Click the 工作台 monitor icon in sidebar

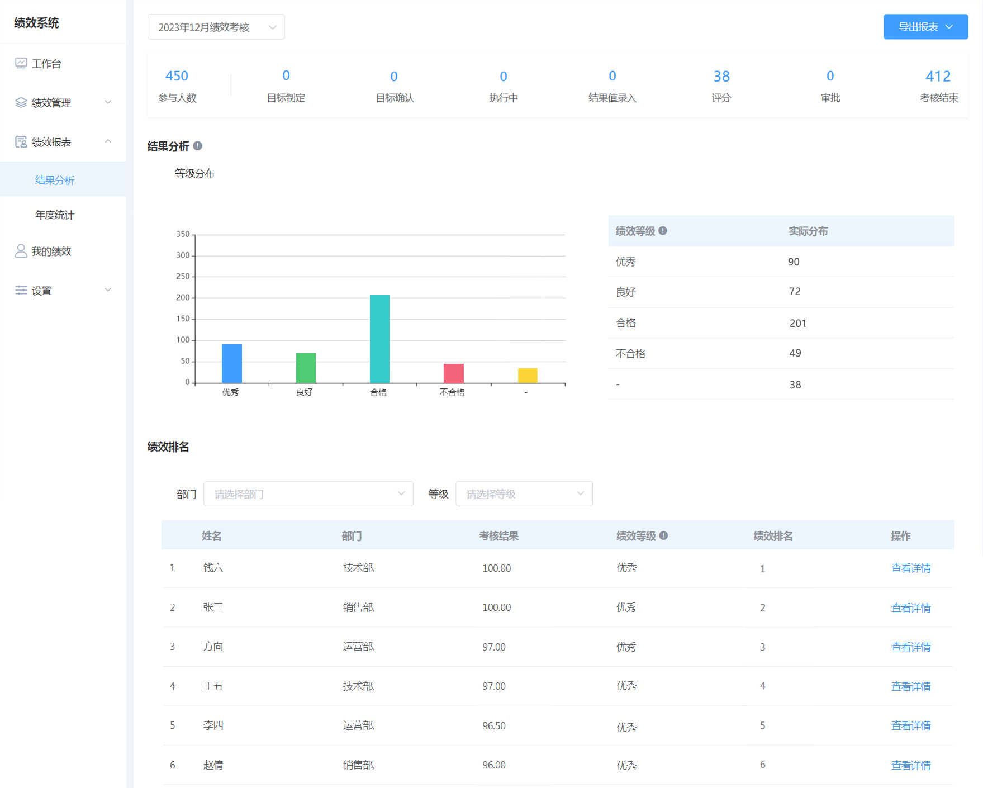coord(21,63)
